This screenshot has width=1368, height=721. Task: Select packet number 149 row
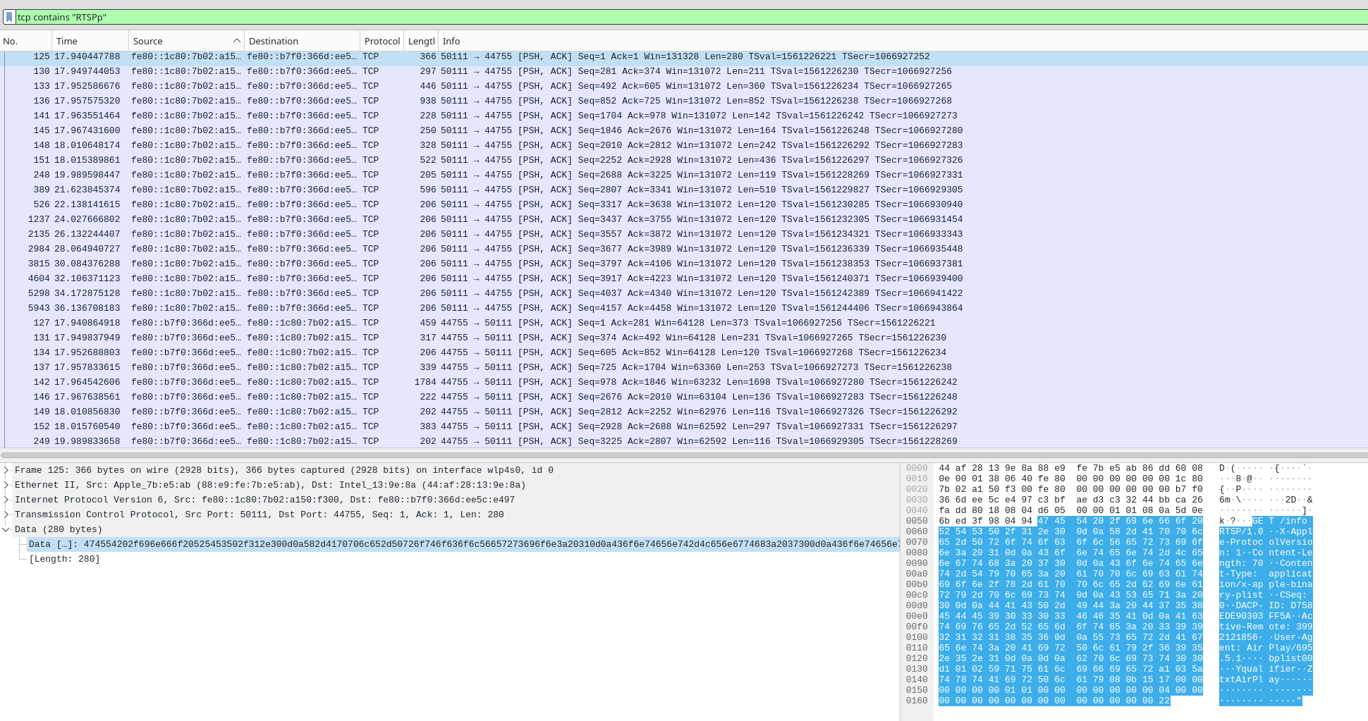(684, 412)
